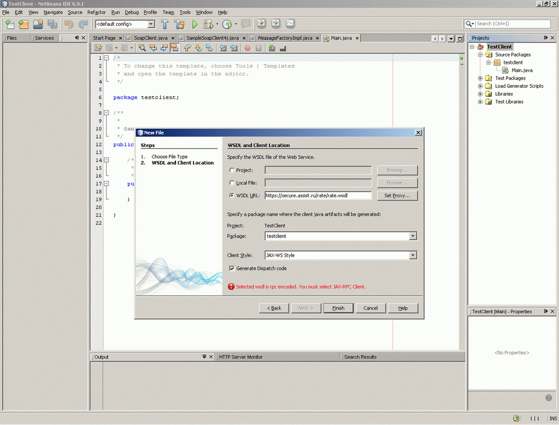559x425 pixels.
Task: Select the WSDL URL radio button
Action: click(232, 195)
